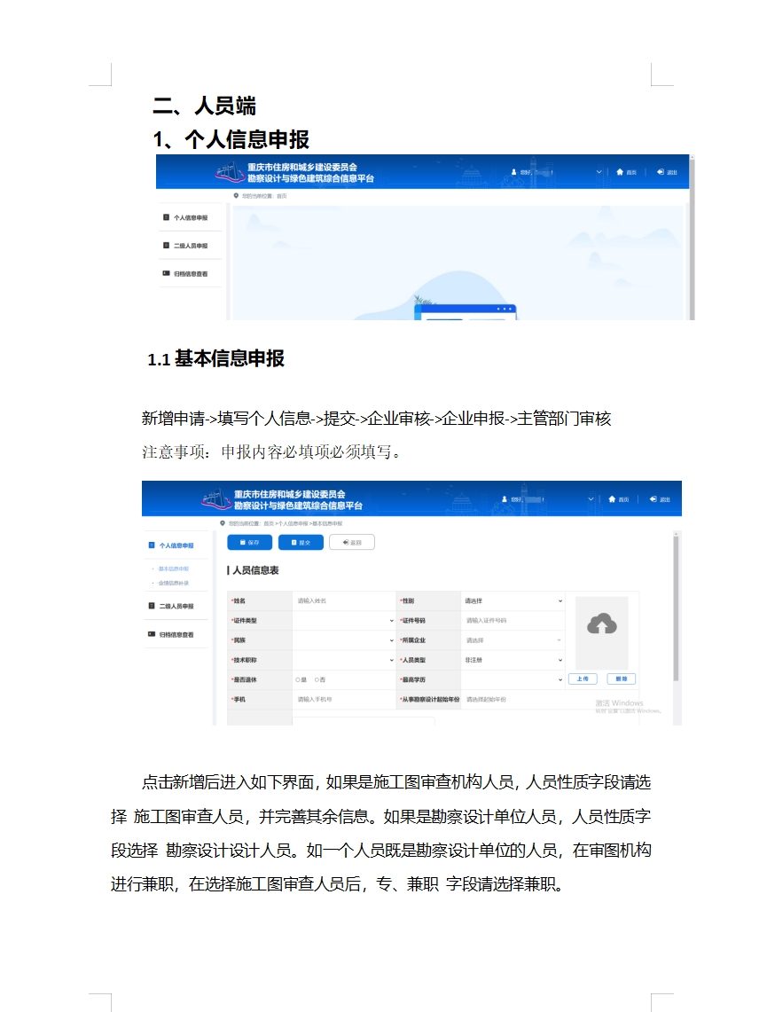Screen dimensions: 767x1012
Task: Click the 返回 button
Action: pyautogui.click(x=351, y=542)
